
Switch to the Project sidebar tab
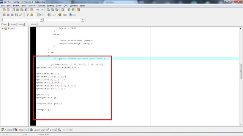coord(4,24)
